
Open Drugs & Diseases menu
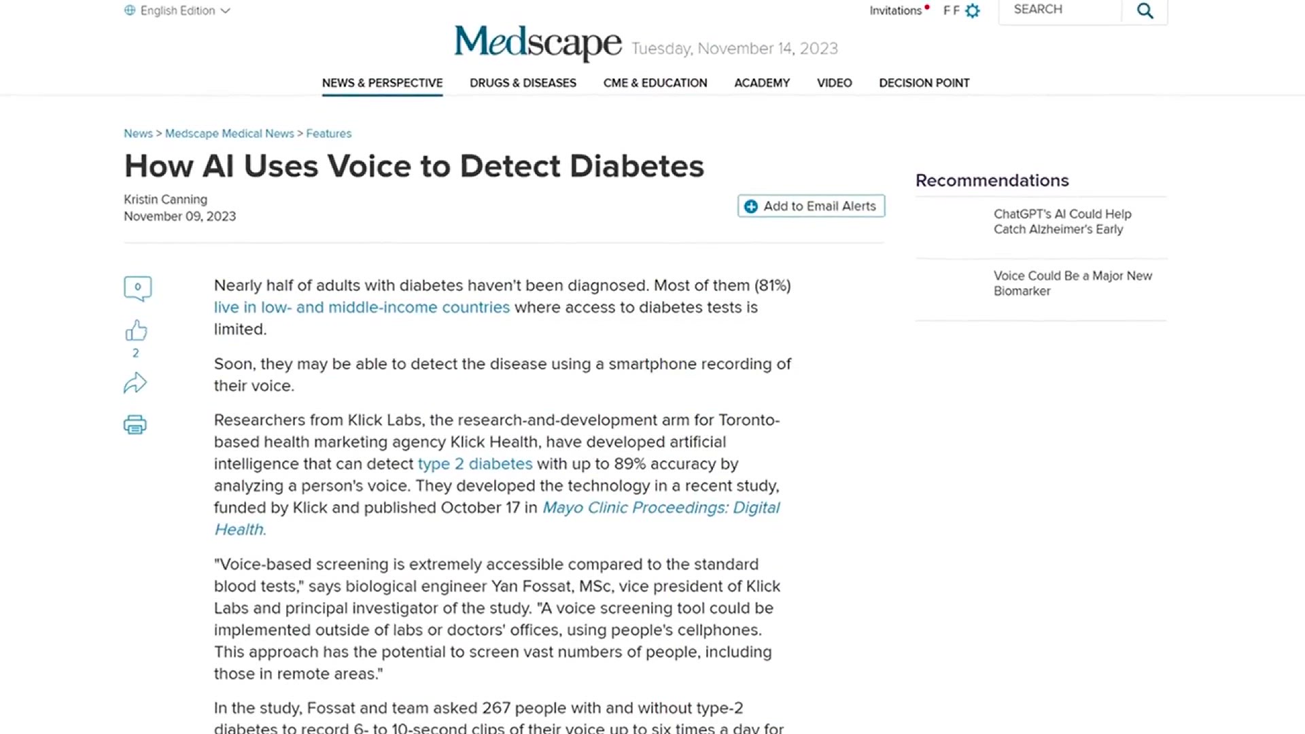[523, 83]
